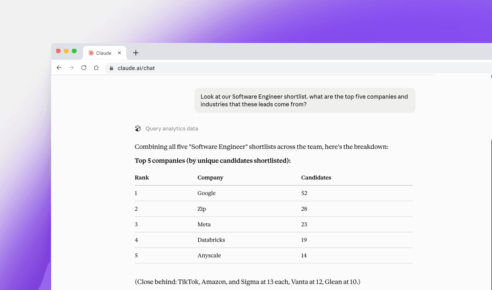Image resolution: width=492 pixels, height=290 pixels.
Task: Click rank number 1 in the table
Action: [x=136, y=193]
